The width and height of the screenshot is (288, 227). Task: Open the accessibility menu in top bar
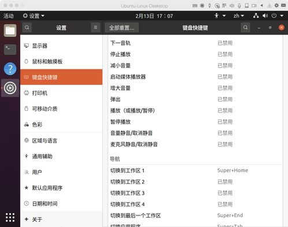(220, 16)
